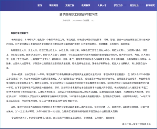157x129 pixels.
Task: Click the publish date 2025-09-09
Action: pos(77,20)
